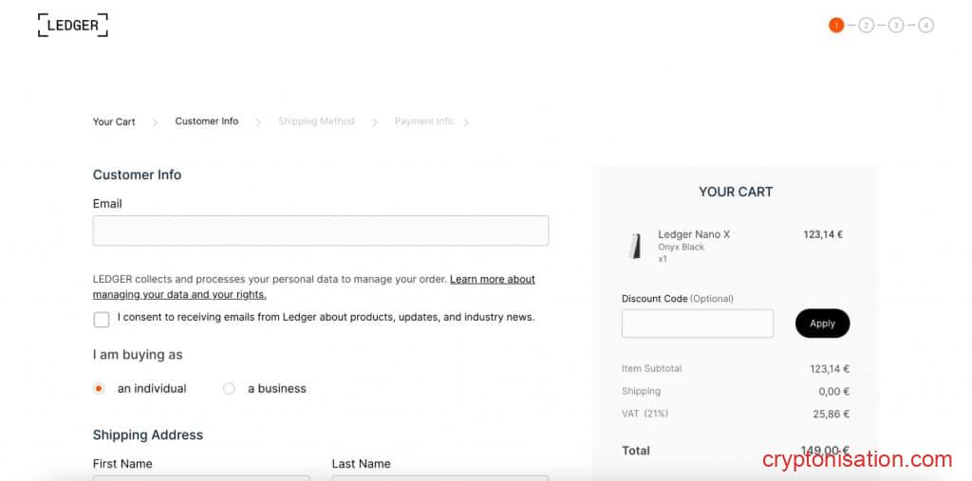972x481 pixels.
Task: Select step 4 progress indicator
Action: point(925,26)
